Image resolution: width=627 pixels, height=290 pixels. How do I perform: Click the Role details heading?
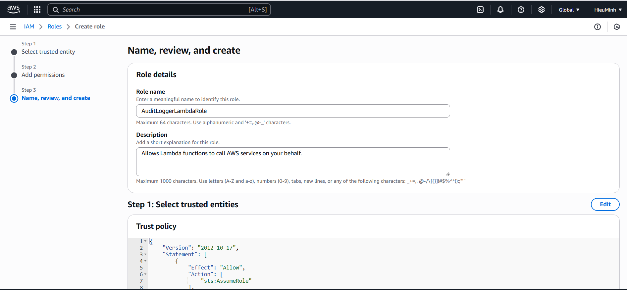[x=156, y=74]
